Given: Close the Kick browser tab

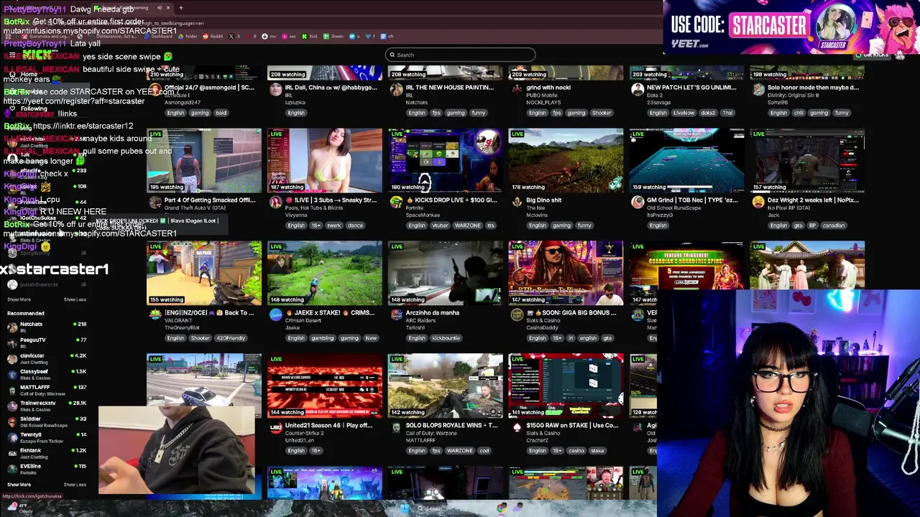Looking at the screenshot, I should click(x=168, y=8).
